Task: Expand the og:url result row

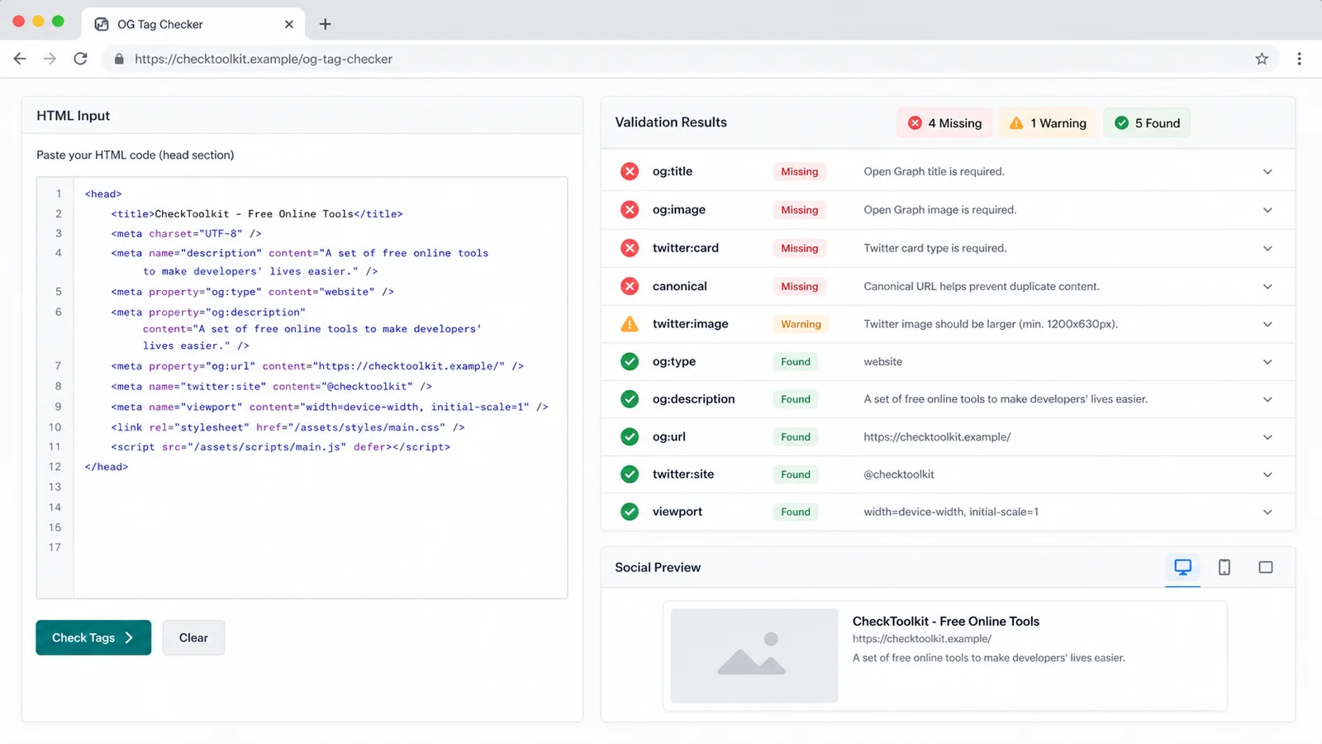Action: 1267,437
